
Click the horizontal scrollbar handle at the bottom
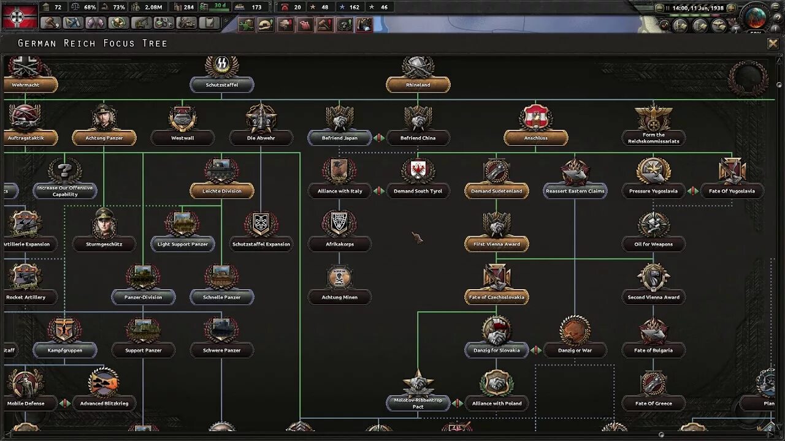(x=661, y=435)
